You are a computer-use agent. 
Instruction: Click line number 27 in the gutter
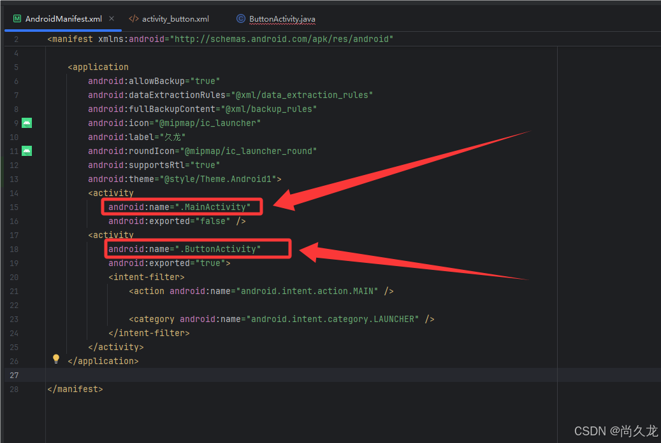[x=14, y=375]
